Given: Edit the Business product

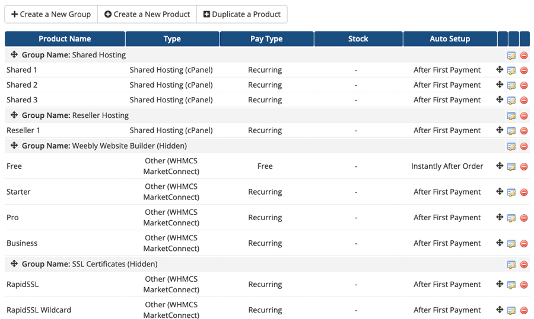Looking at the screenshot, I should coord(511,244).
